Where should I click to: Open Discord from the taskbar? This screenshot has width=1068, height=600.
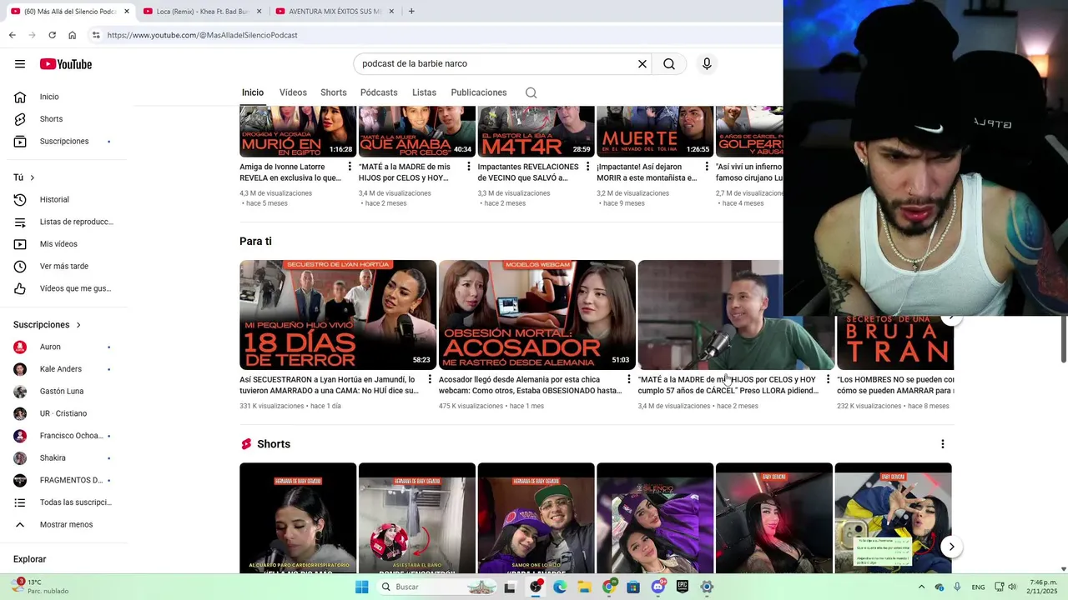(x=657, y=587)
